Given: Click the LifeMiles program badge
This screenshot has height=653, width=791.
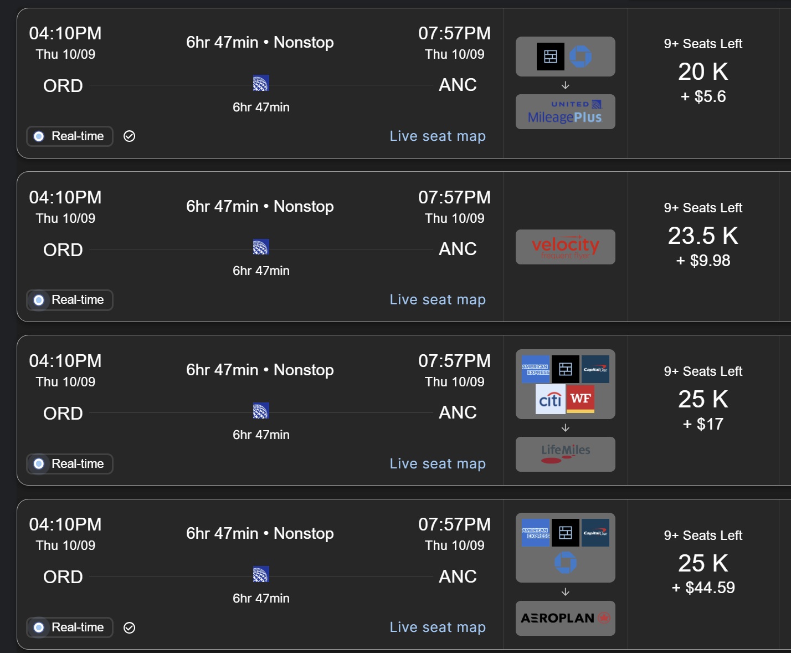Looking at the screenshot, I should coord(565,454).
